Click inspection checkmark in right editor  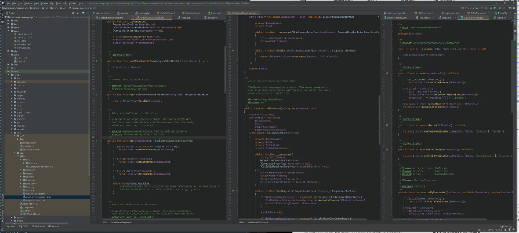click(512, 21)
